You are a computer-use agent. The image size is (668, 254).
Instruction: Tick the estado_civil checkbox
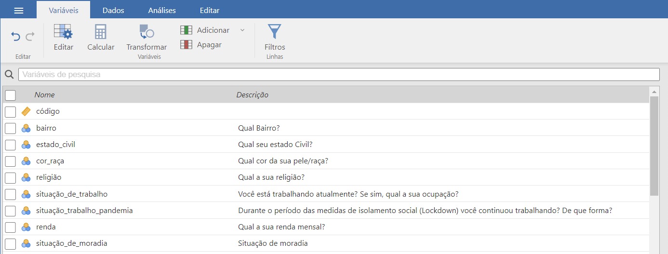pyautogui.click(x=11, y=145)
